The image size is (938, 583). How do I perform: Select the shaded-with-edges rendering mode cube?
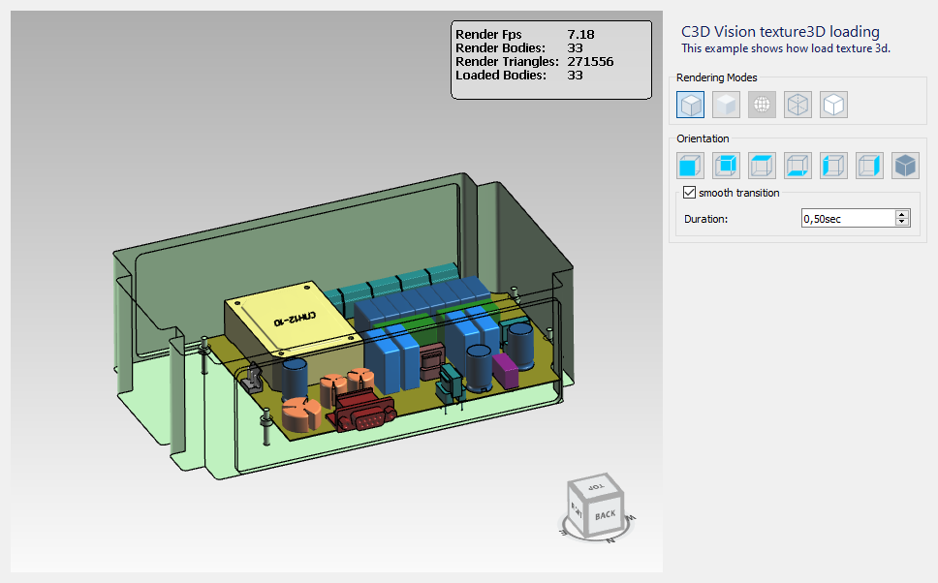point(690,105)
